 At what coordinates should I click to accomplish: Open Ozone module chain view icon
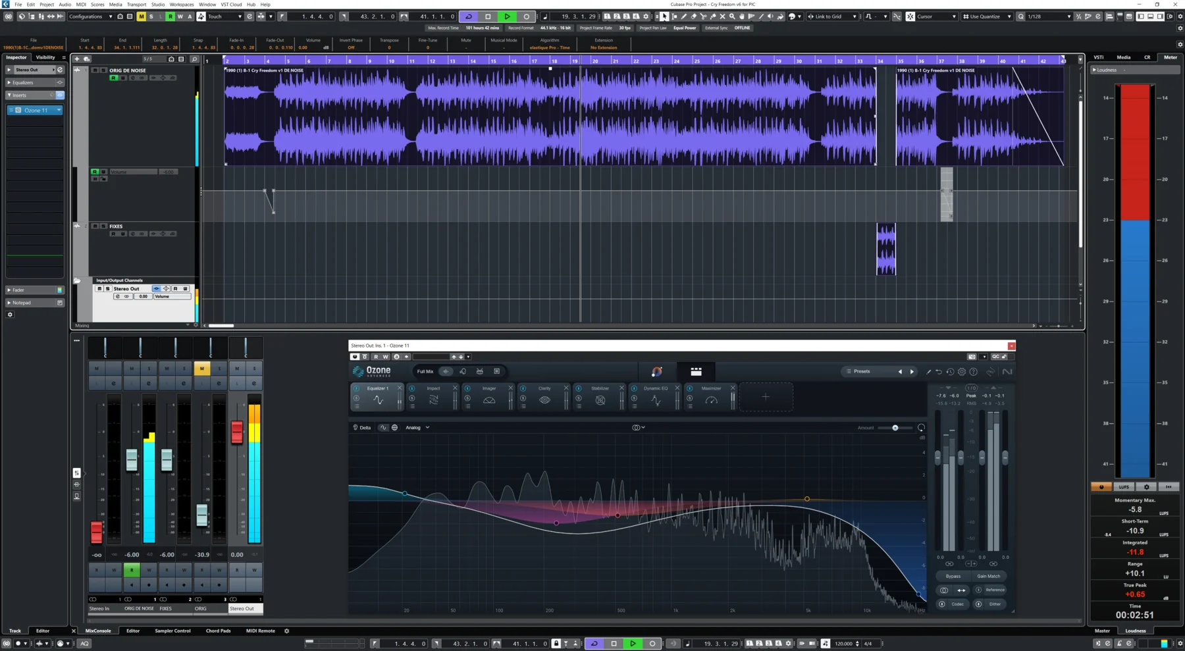coord(696,371)
